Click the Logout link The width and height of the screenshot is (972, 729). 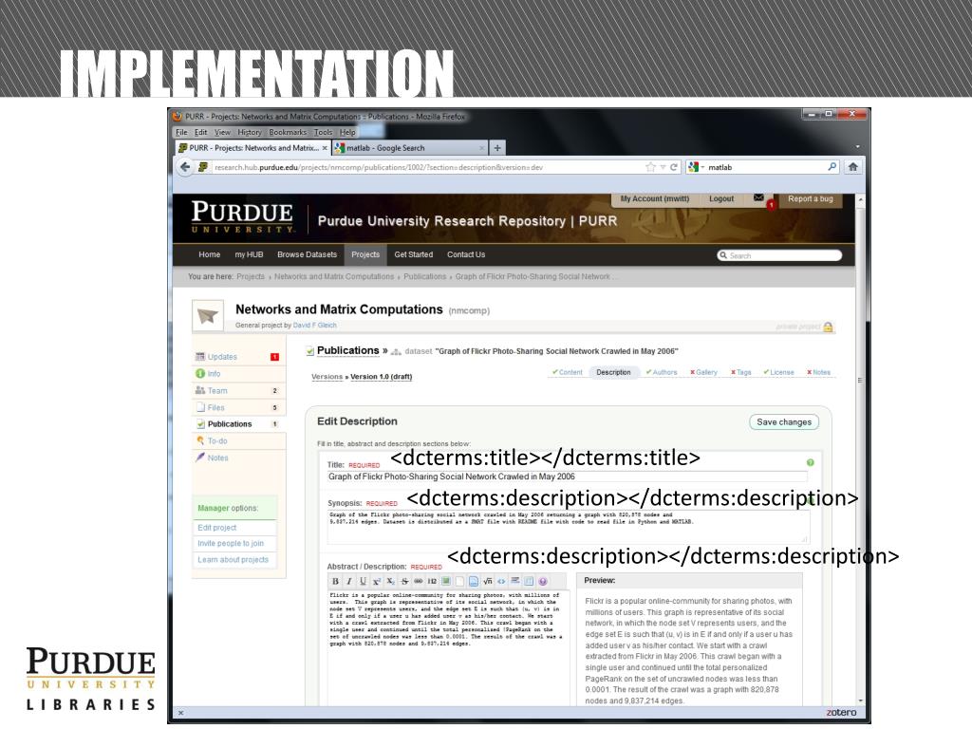(x=721, y=199)
